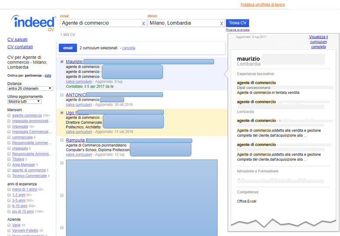Viewport: 340px width, 236px height.
Task: Open 'Visualizza il curriculum completo' link
Action: 318,42
